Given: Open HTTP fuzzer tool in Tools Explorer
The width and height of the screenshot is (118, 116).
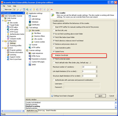Looking at the screenshot, I should (x=14, y=32).
